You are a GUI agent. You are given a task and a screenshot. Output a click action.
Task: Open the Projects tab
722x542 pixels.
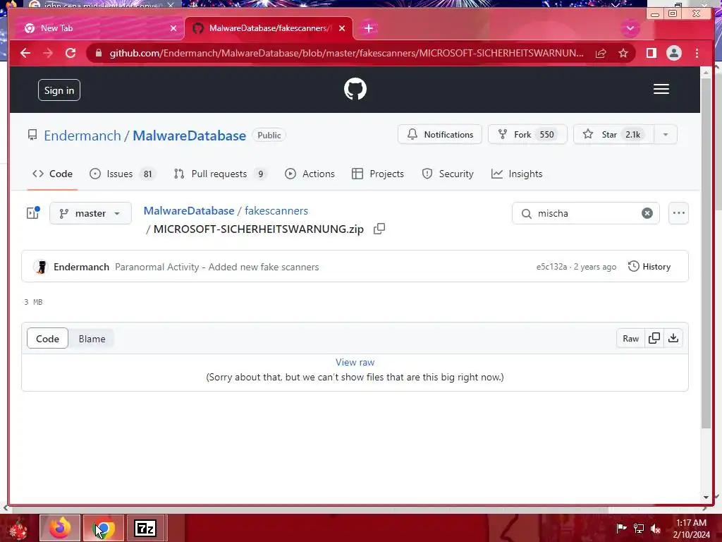[x=378, y=174]
